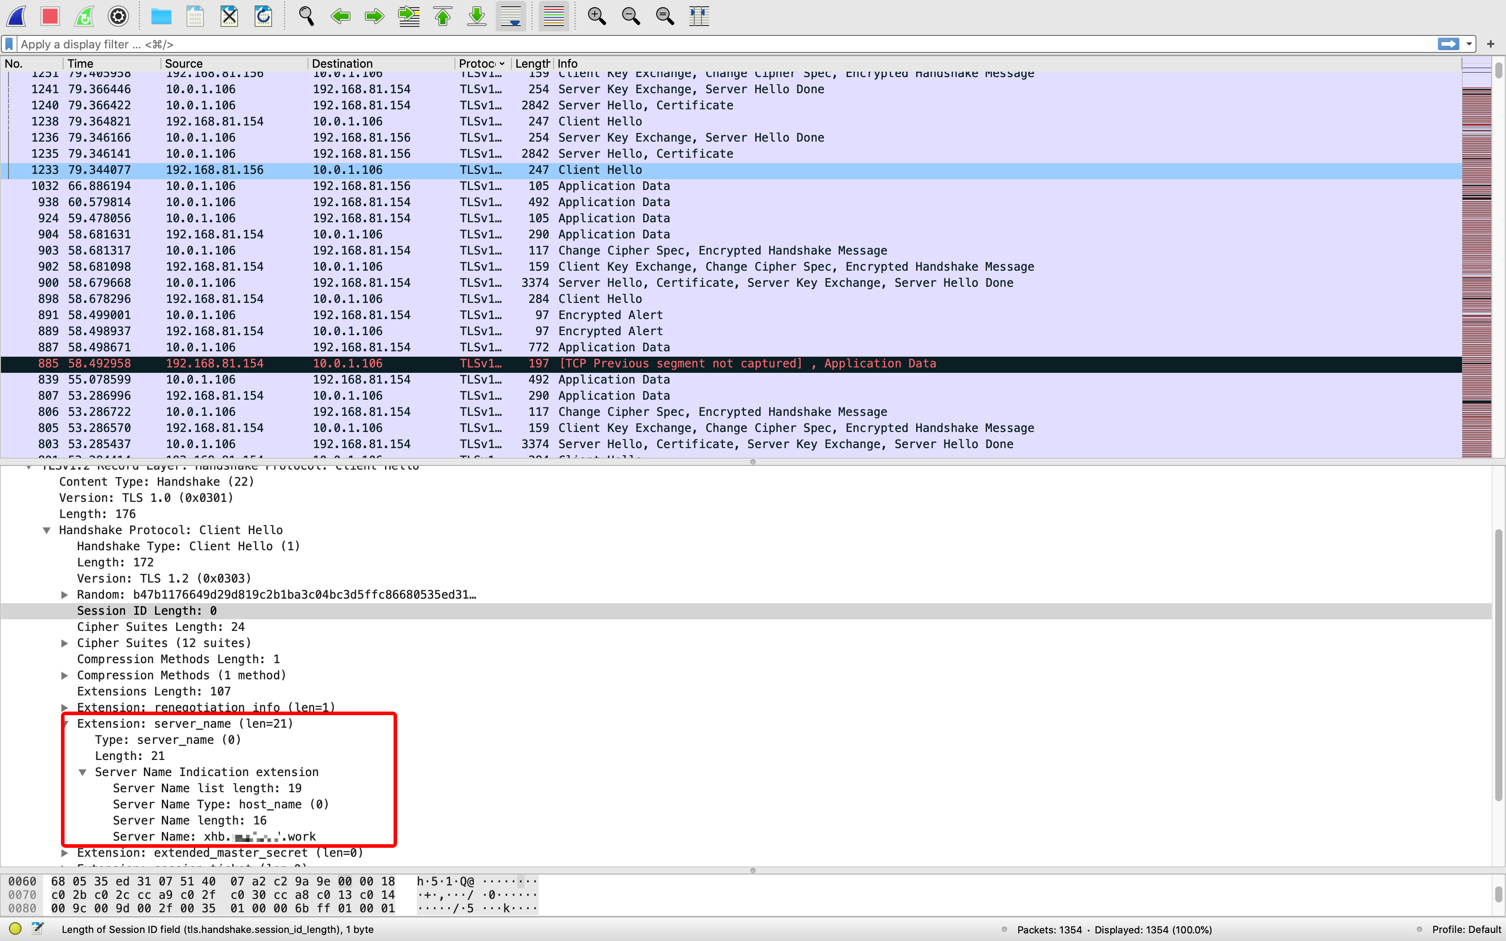Reset text to normal size
The height and width of the screenshot is (941, 1506).
(665, 16)
